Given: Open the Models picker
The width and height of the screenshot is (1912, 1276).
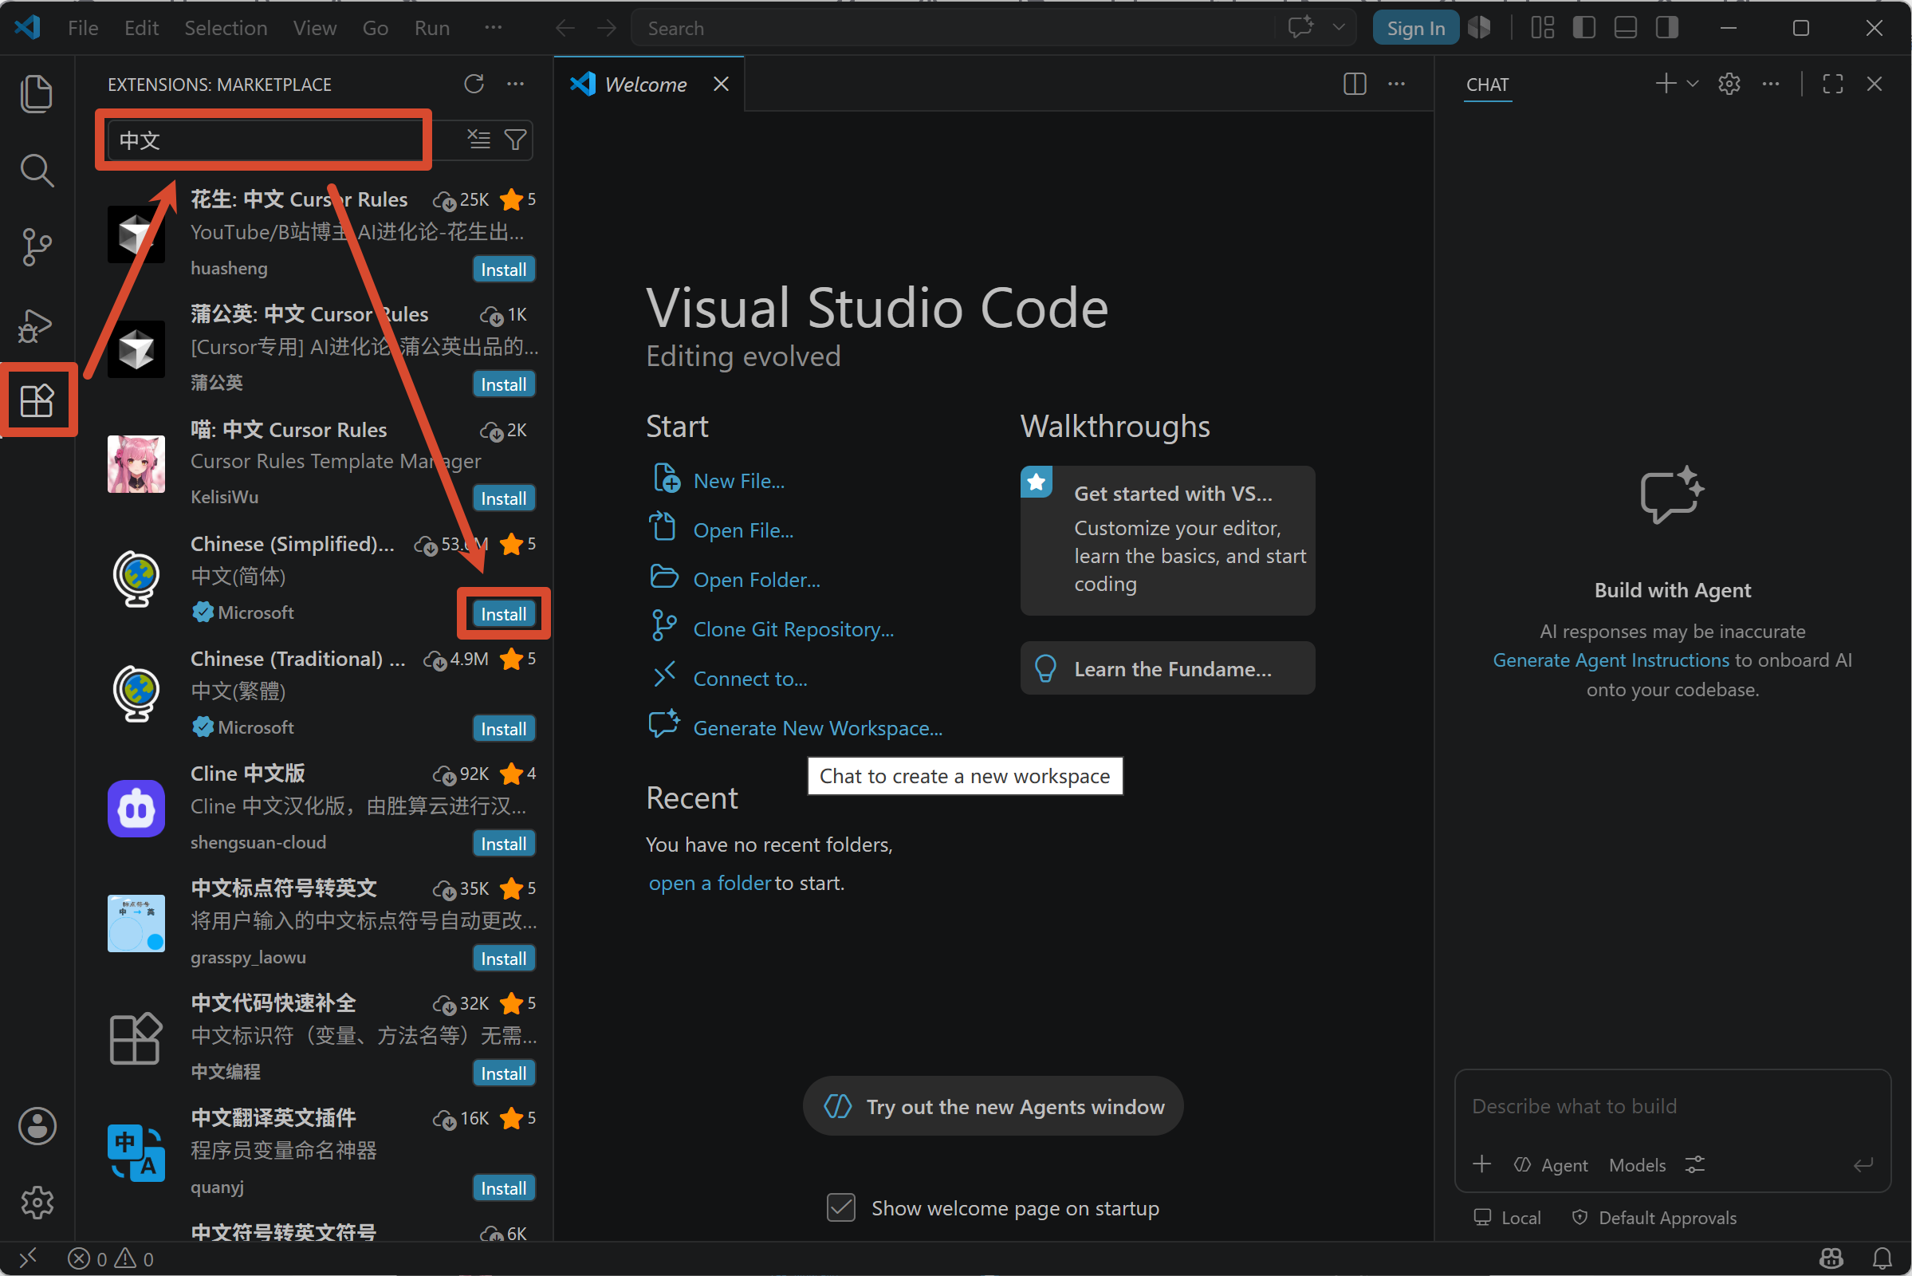Looking at the screenshot, I should tap(1637, 1164).
